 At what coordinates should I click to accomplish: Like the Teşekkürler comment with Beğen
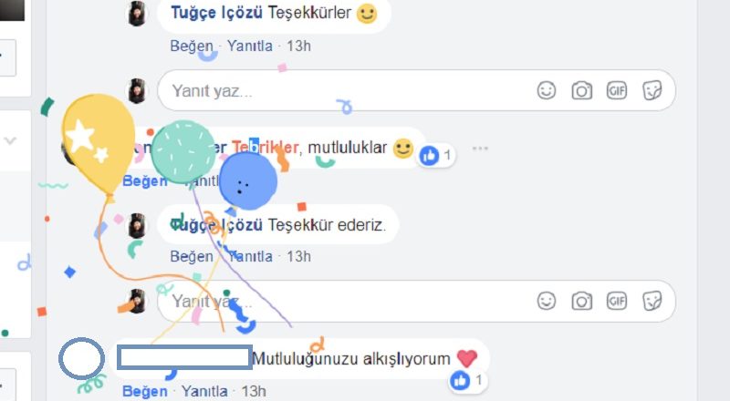[x=192, y=46]
